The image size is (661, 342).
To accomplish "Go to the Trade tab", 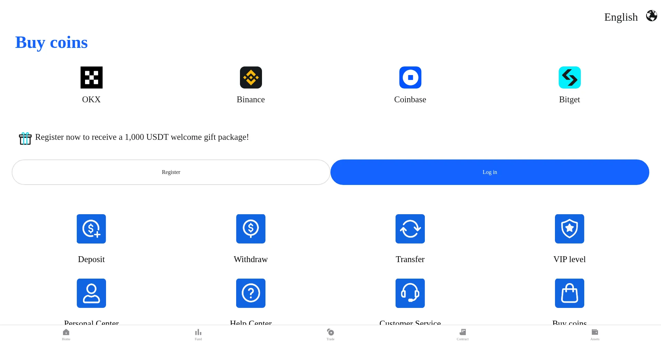I will pos(330,334).
